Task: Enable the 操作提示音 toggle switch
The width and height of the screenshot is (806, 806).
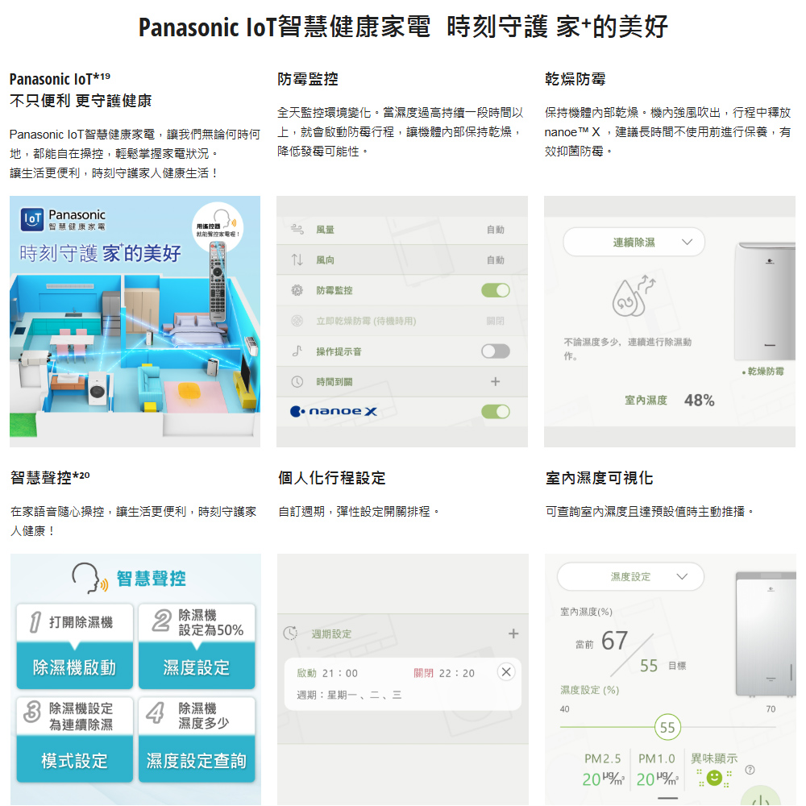Action: [496, 351]
